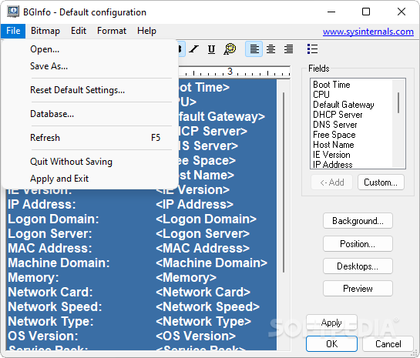Select Apply and Exit
Screen dimensions: 420x358
89,179
